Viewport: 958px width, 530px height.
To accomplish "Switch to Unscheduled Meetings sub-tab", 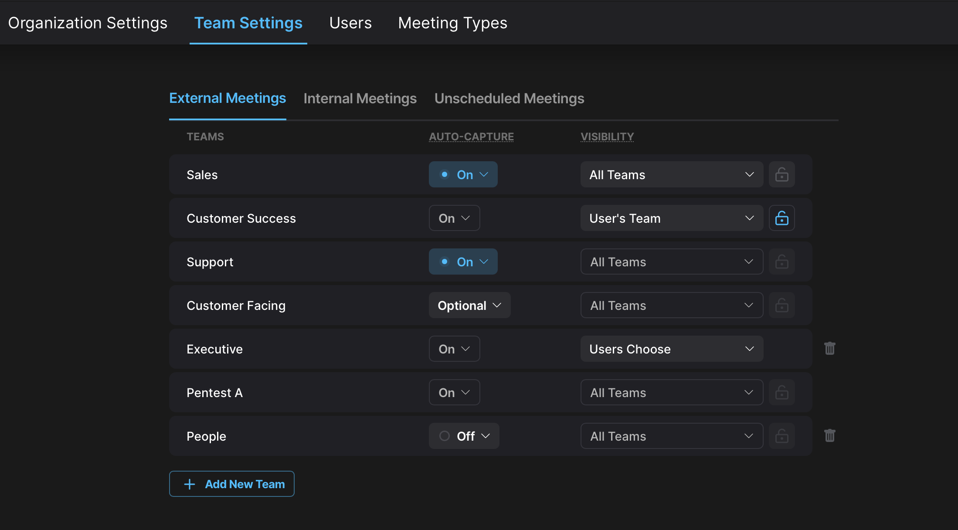I will 509,98.
